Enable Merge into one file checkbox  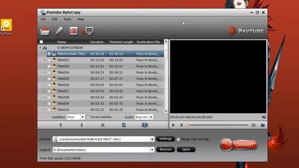178,140
